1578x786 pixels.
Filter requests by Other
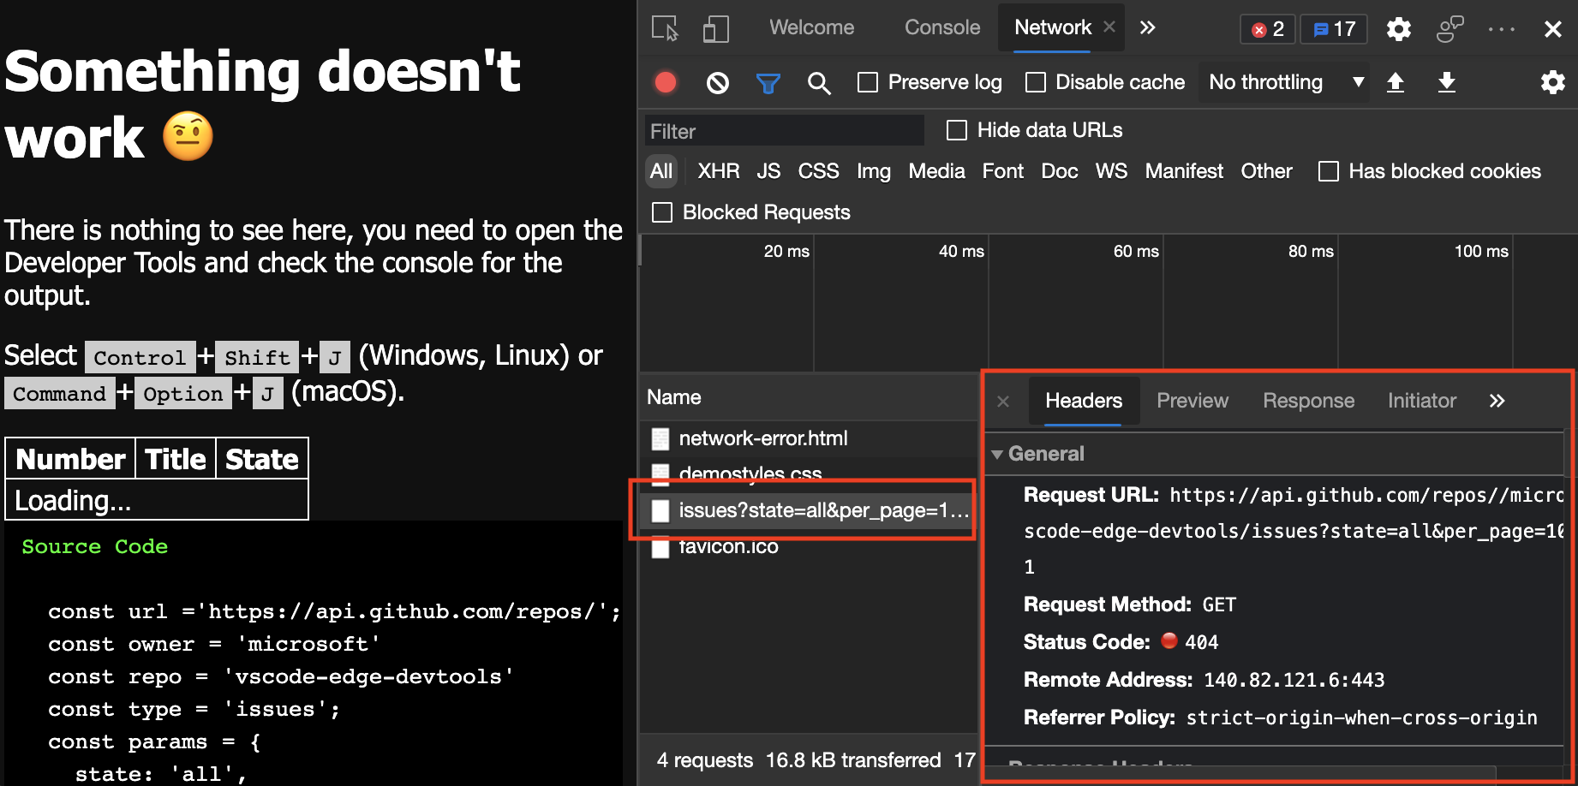1266,171
